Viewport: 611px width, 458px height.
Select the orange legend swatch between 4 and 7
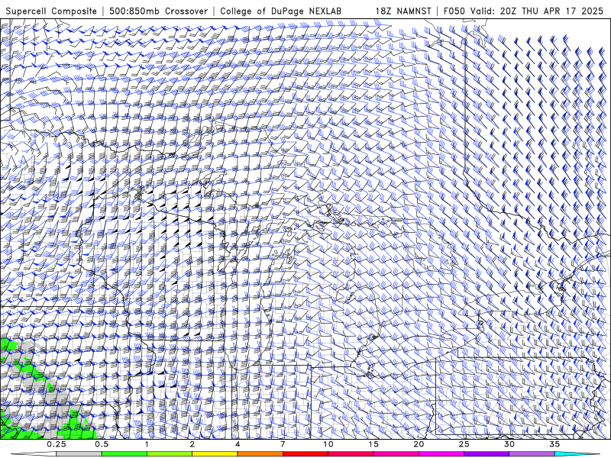click(x=260, y=454)
